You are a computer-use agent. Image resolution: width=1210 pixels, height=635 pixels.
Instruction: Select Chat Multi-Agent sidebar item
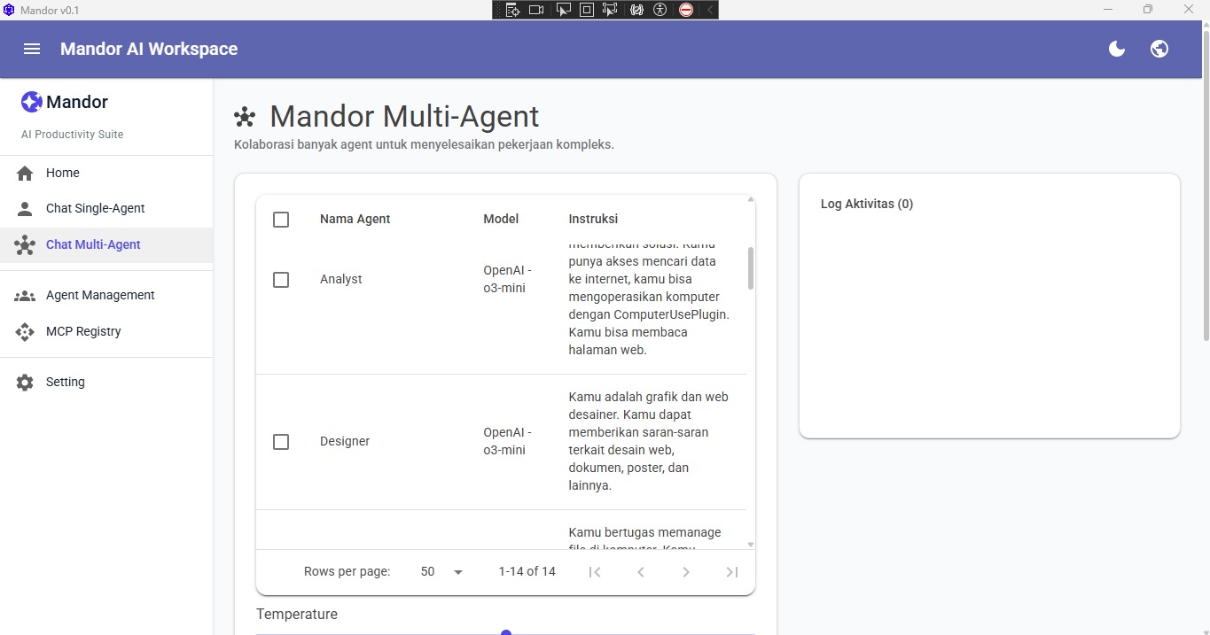point(93,245)
